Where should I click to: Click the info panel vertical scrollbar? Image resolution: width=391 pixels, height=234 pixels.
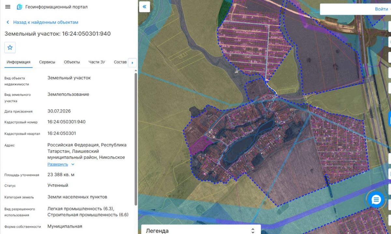pyautogui.click(x=136, y=139)
